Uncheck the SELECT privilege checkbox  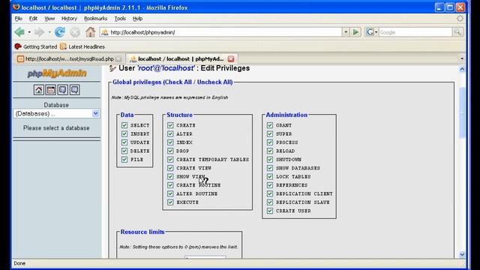click(124, 125)
